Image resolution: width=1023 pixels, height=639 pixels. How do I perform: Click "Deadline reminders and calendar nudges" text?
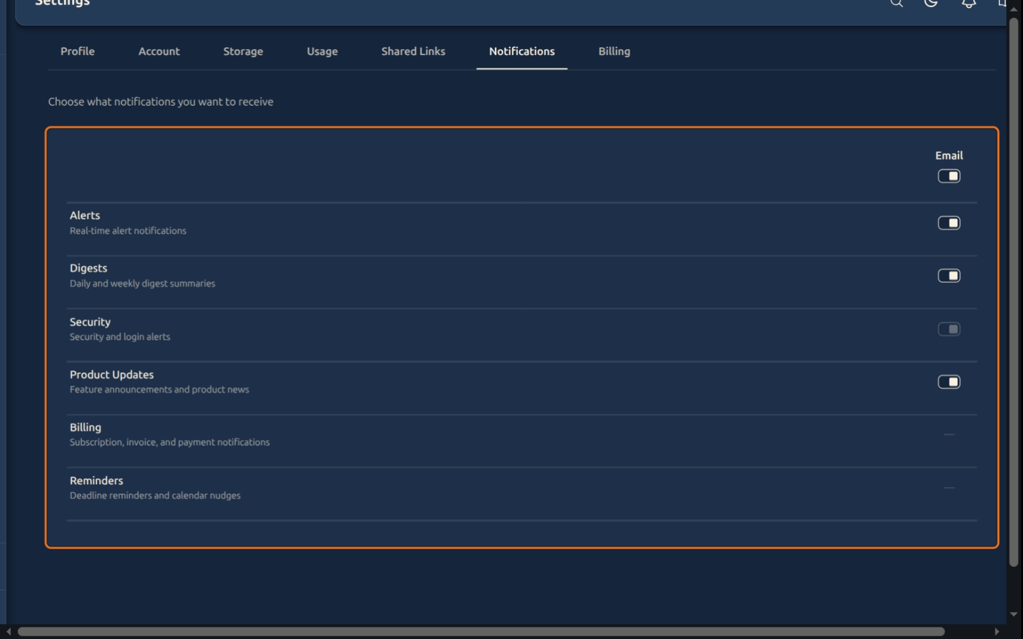(x=155, y=496)
